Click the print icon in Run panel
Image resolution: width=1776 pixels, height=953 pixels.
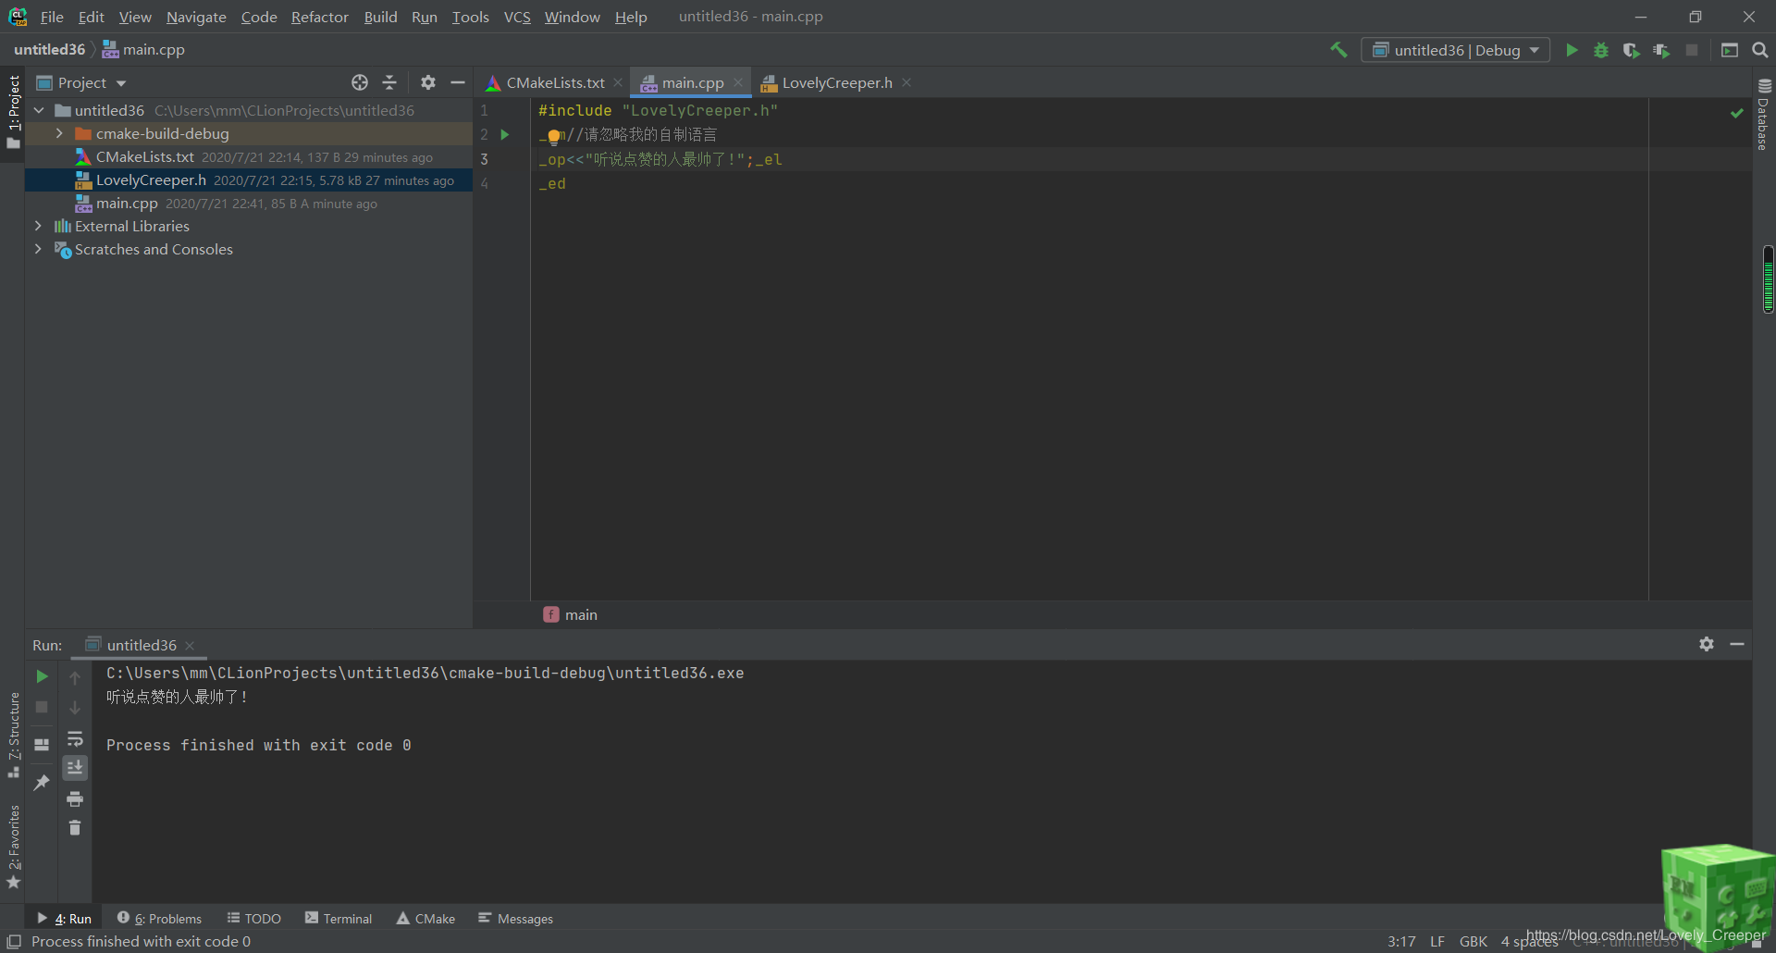[75, 798]
